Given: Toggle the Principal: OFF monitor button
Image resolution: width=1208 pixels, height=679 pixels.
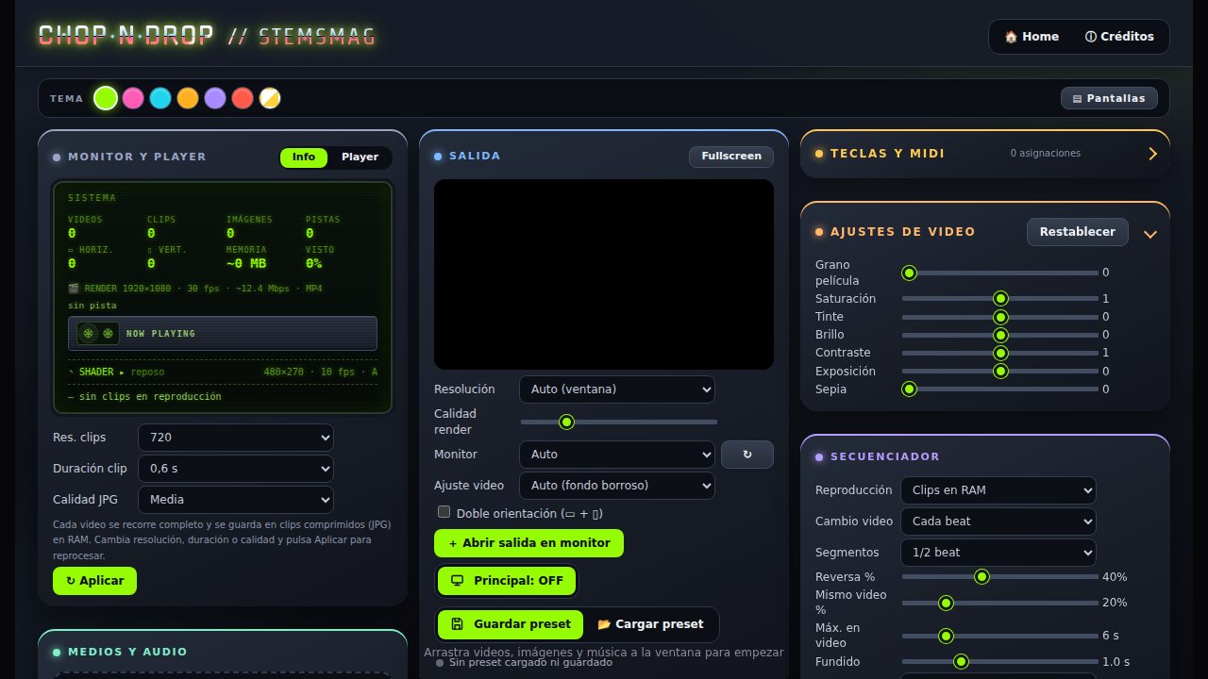Looking at the screenshot, I should (507, 581).
